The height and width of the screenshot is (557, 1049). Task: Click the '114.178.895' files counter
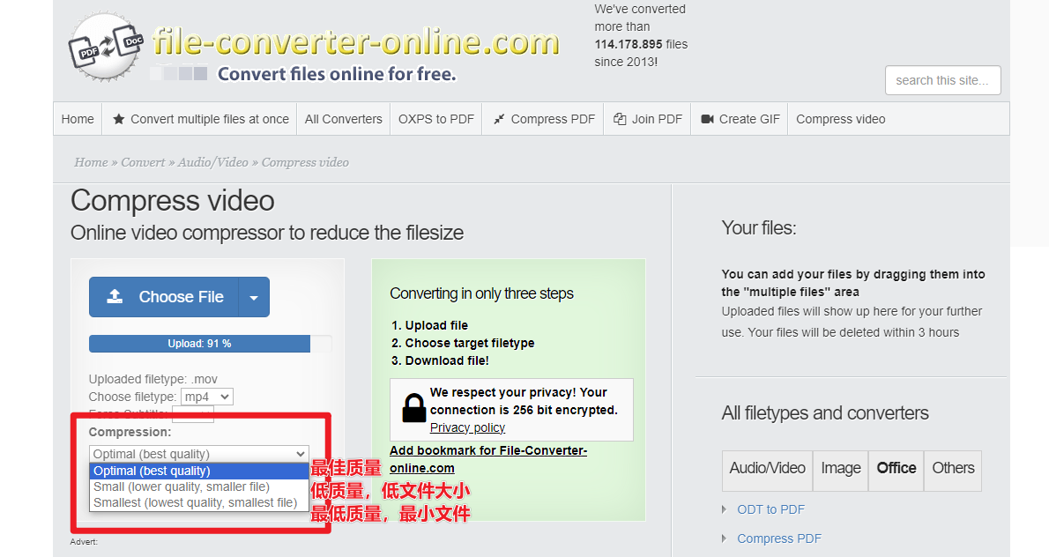pyautogui.click(x=629, y=44)
